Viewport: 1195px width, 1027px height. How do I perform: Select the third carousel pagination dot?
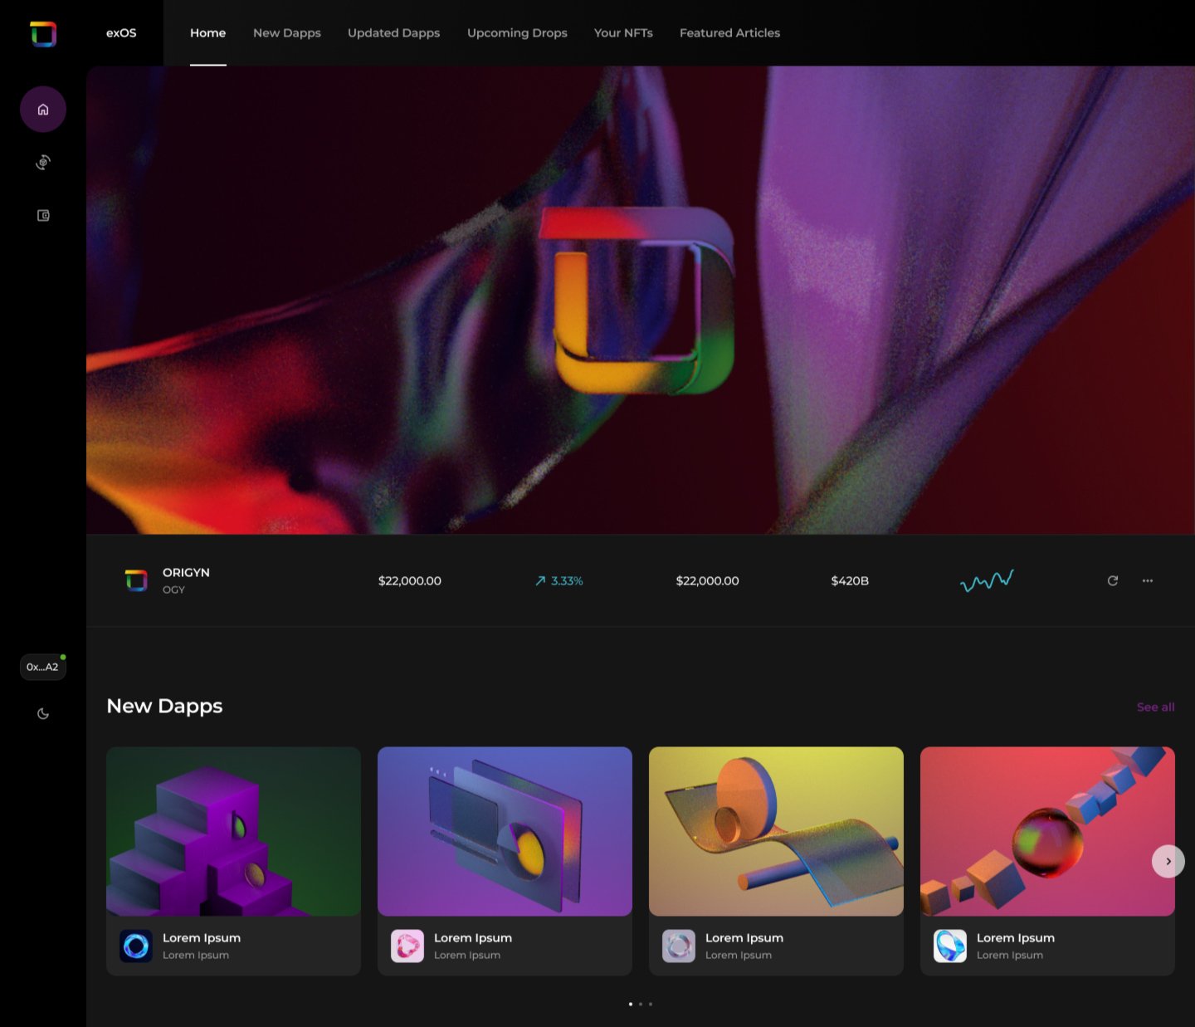point(651,1005)
